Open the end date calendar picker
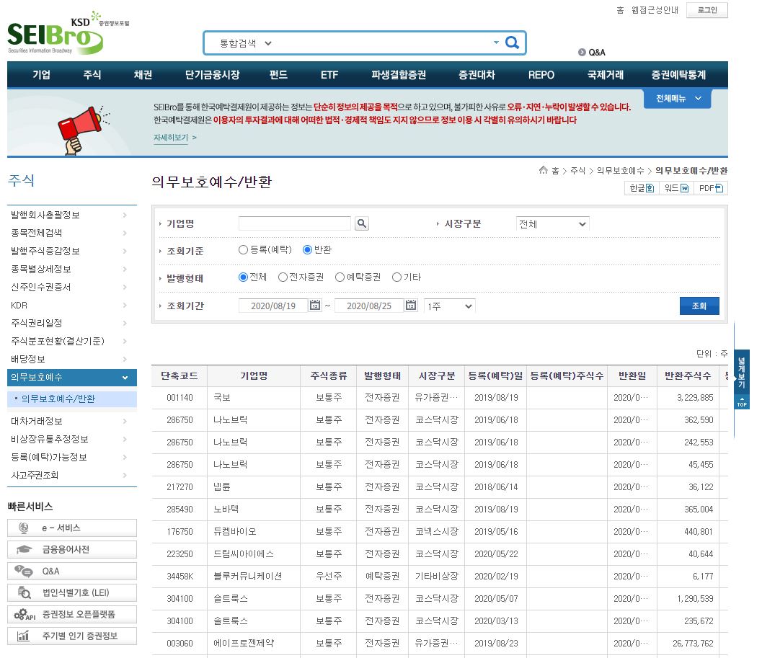 coord(412,305)
